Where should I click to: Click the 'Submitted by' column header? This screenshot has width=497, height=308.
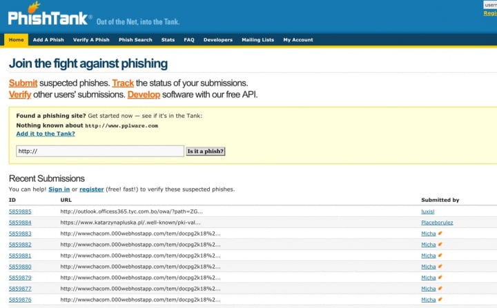coord(440,200)
